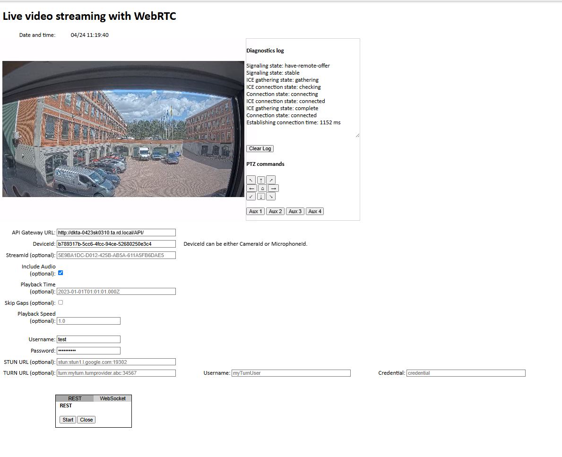Close the REST stream session
The image size is (562, 457).
(86, 420)
